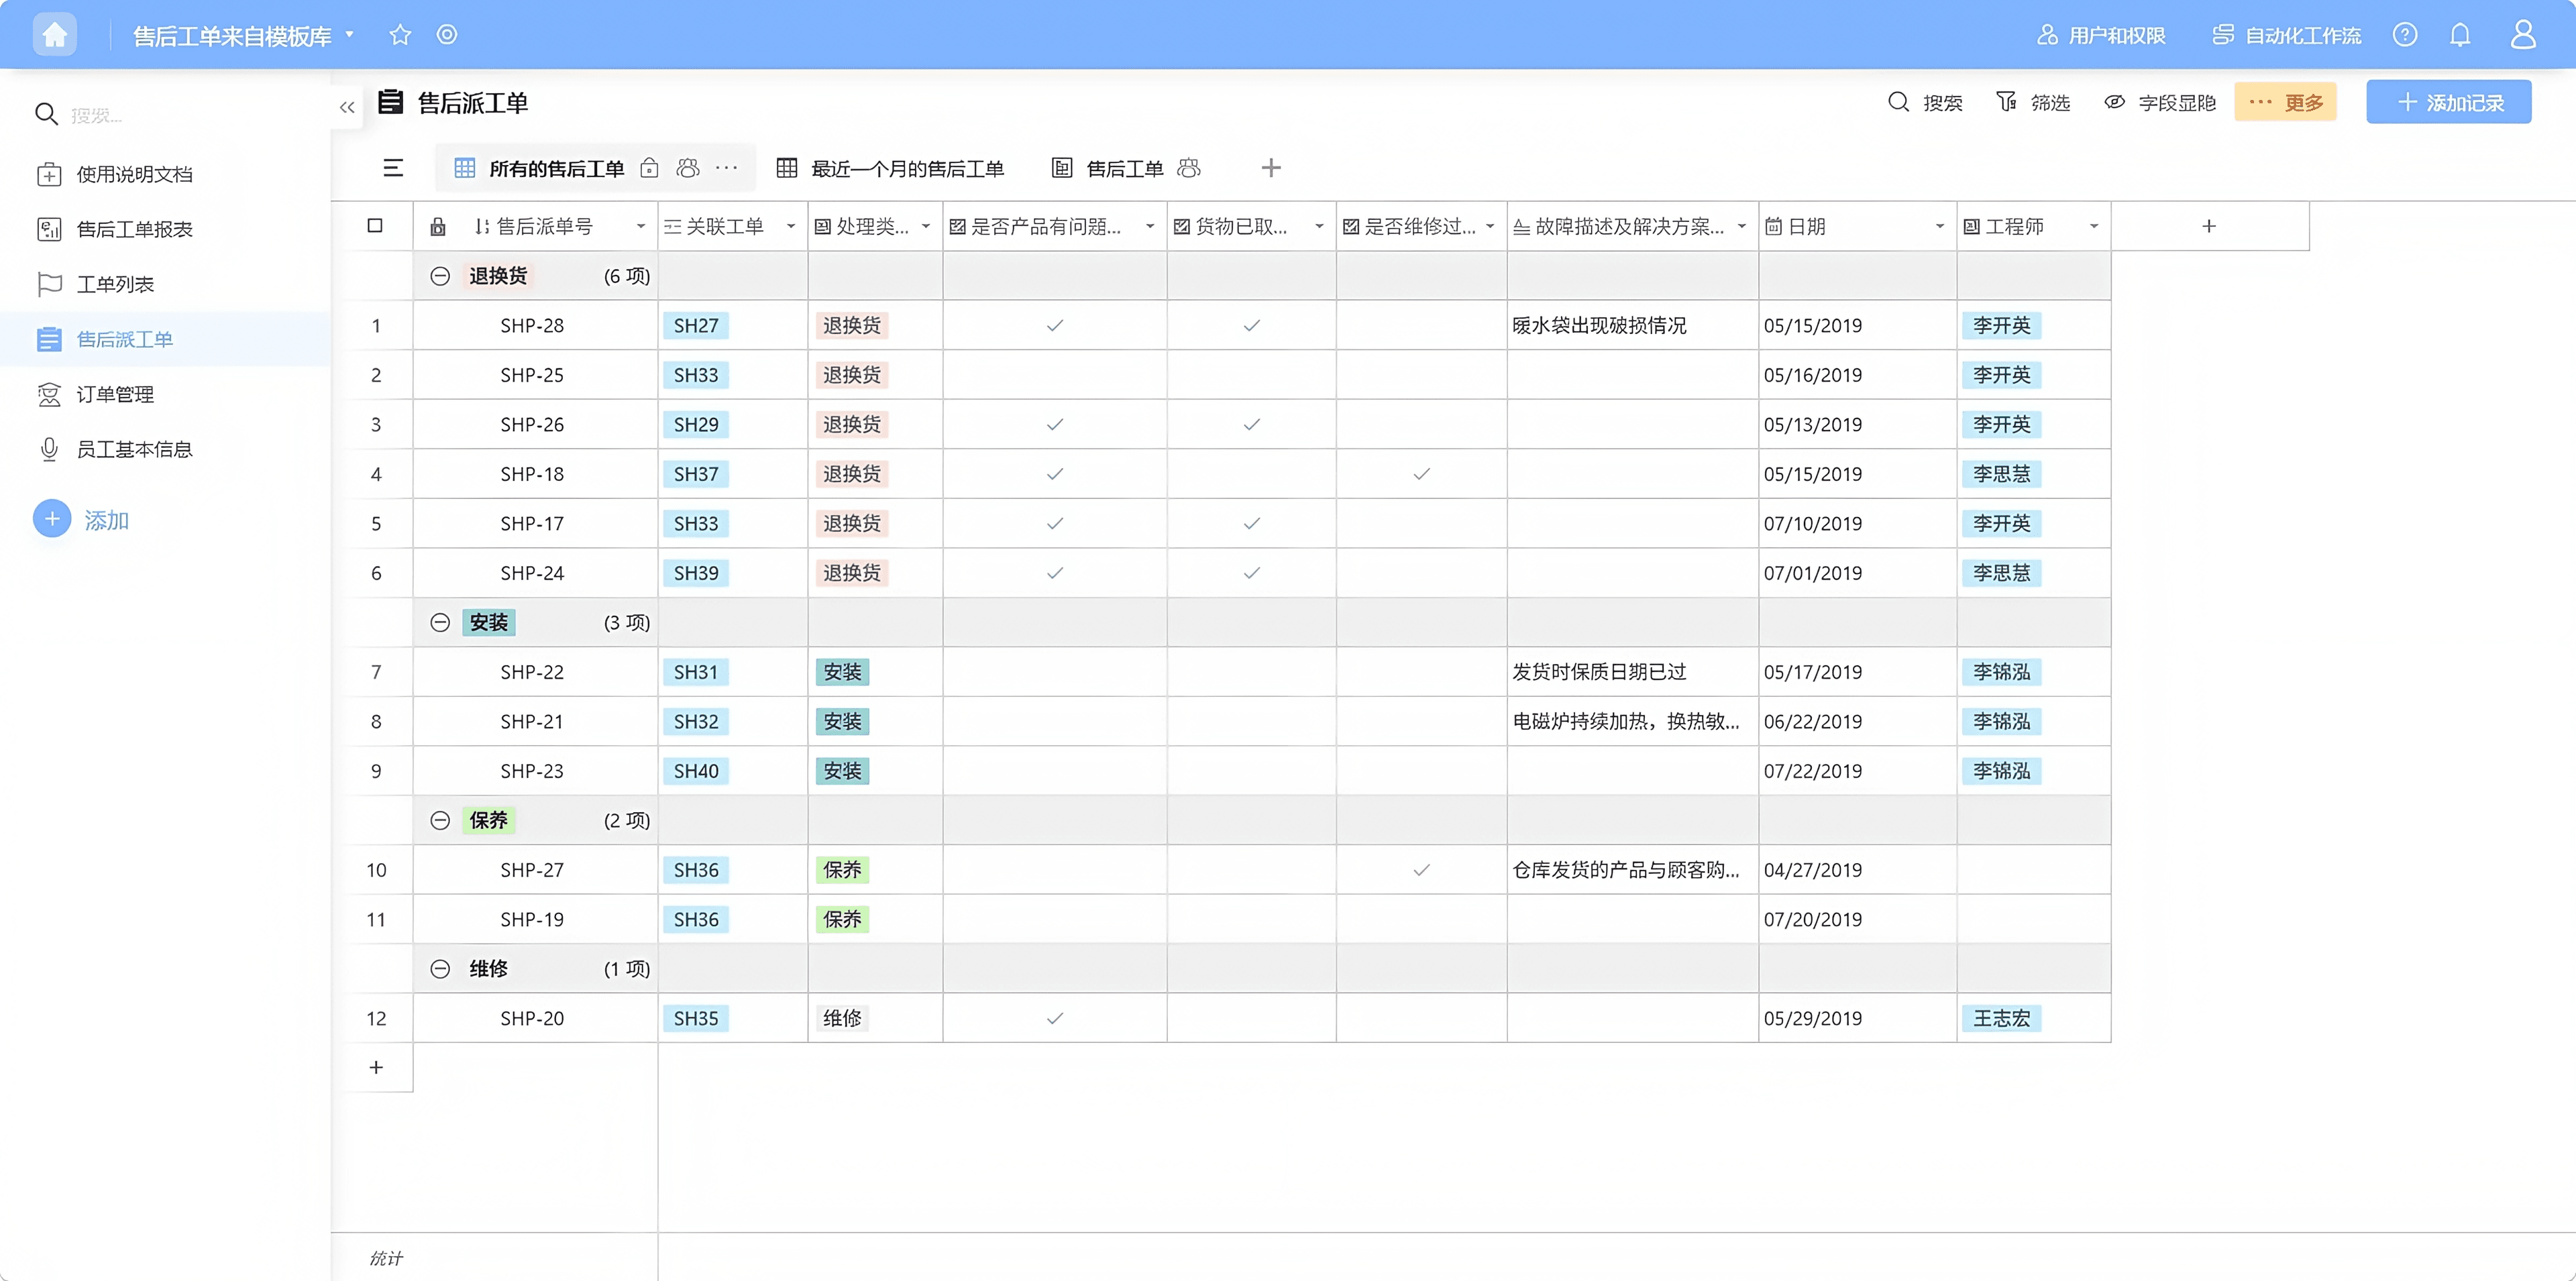Click lock icon on 所有的售后工单 tab
This screenshot has height=1281, width=2576.
click(649, 168)
